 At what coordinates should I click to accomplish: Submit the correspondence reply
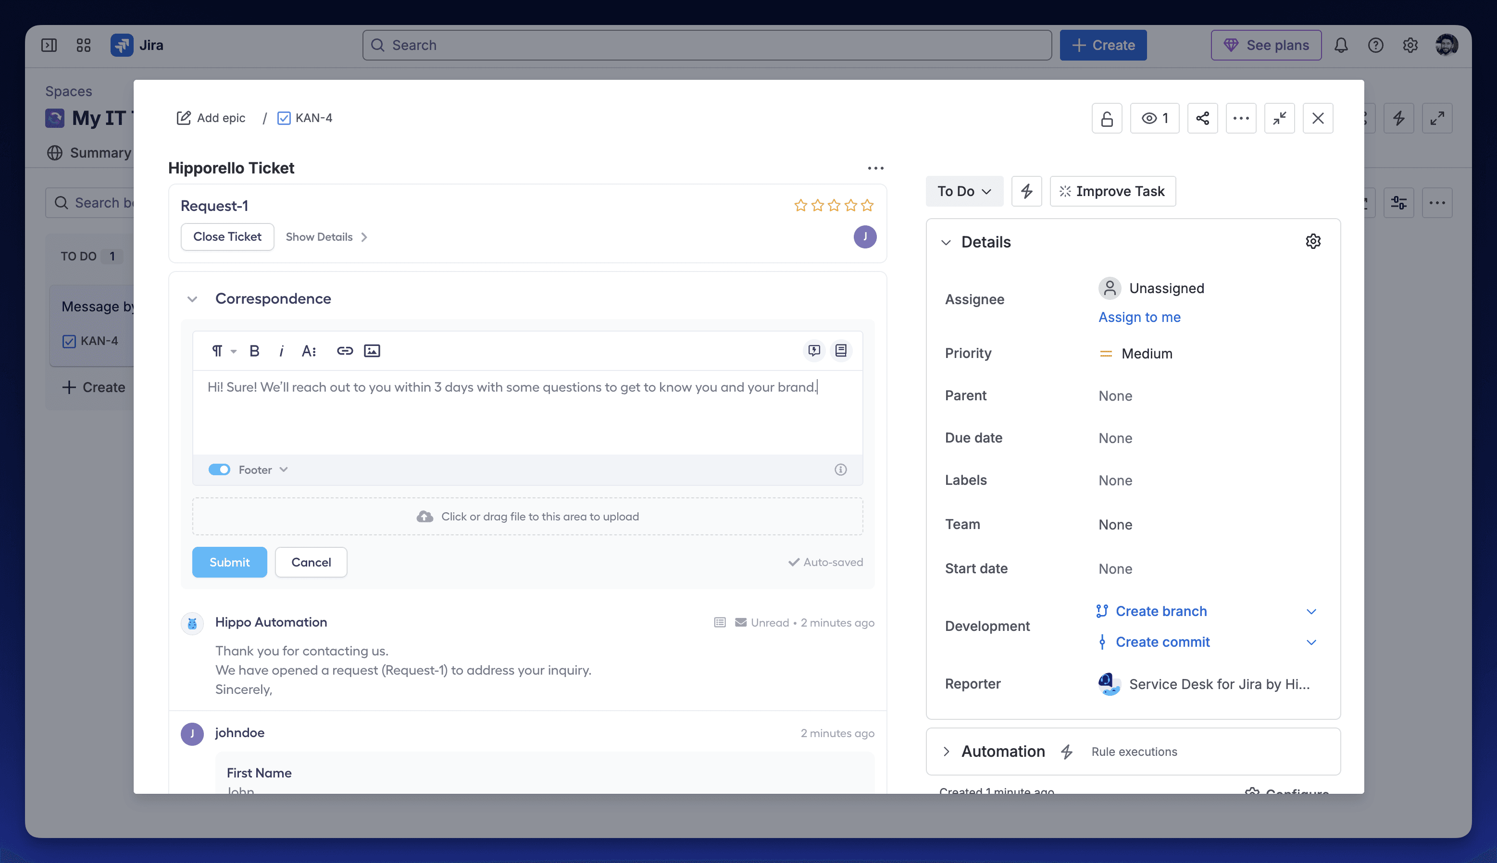pos(229,562)
